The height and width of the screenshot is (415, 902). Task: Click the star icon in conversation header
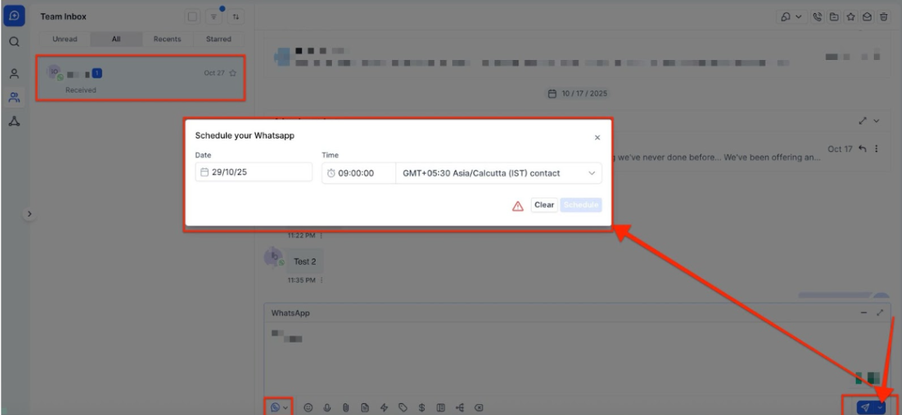(851, 17)
